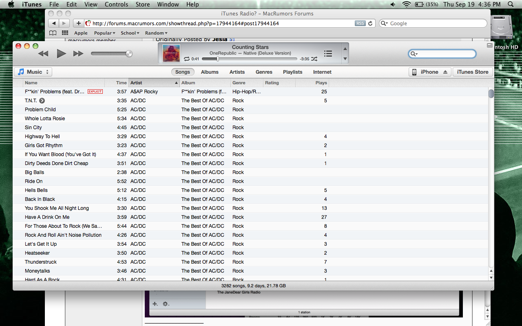The width and height of the screenshot is (522, 326).
Task: Switch iTunes to the mini player
Action: click(x=489, y=46)
